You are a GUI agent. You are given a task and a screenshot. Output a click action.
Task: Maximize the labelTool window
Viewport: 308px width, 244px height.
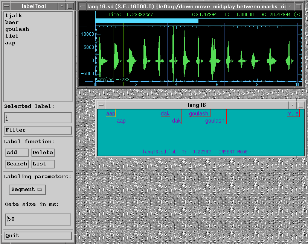point(70,6)
